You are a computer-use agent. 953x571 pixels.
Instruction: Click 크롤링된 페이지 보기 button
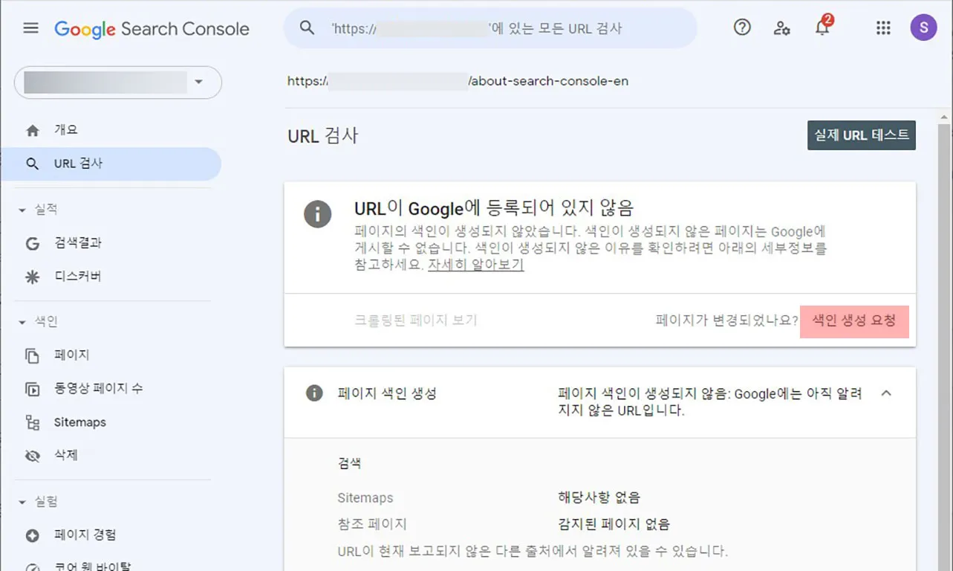(416, 320)
